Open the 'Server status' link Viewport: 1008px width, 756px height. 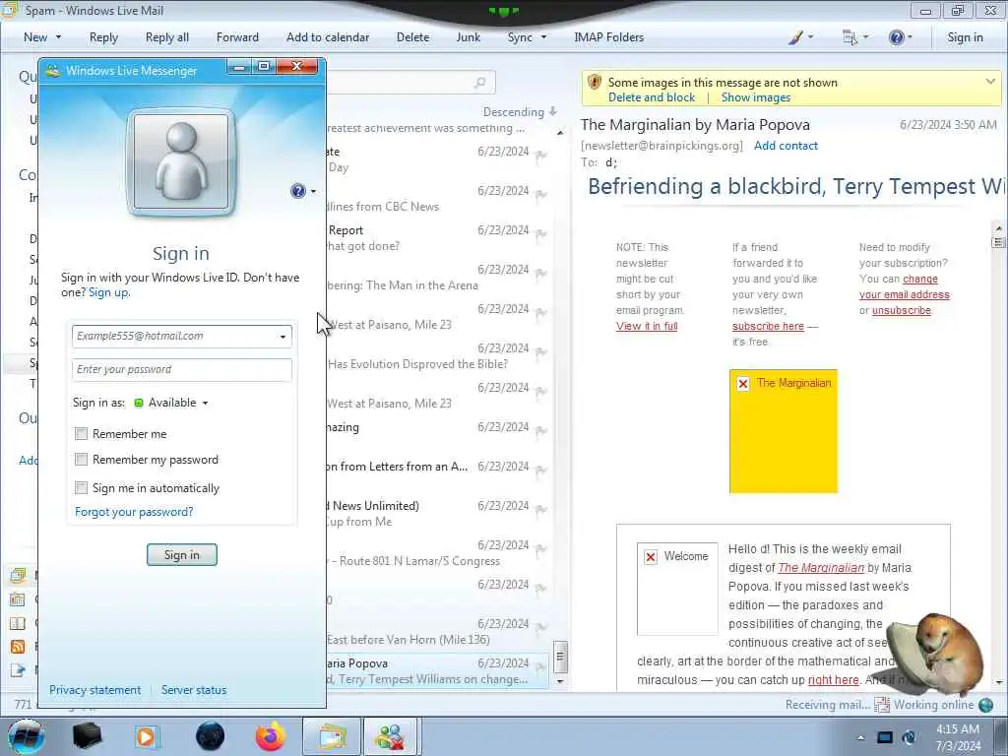[194, 690]
